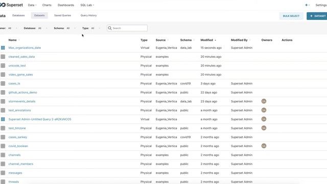This screenshot has height=184, width=327.
Task: Click table icon for cases_ts
Action: 3,83
